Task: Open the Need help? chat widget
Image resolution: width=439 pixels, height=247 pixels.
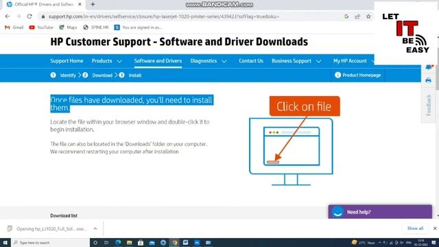Action: tap(380, 212)
